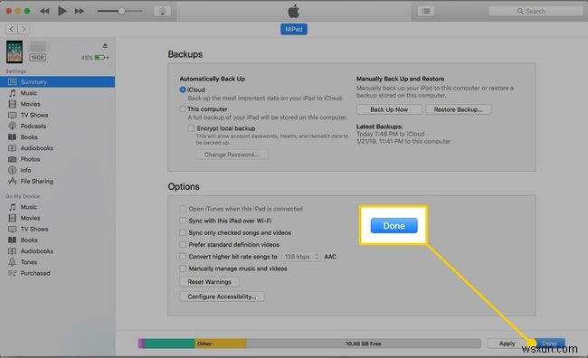Open Info in the sidebar

pyautogui.click(x=57, y=170)
